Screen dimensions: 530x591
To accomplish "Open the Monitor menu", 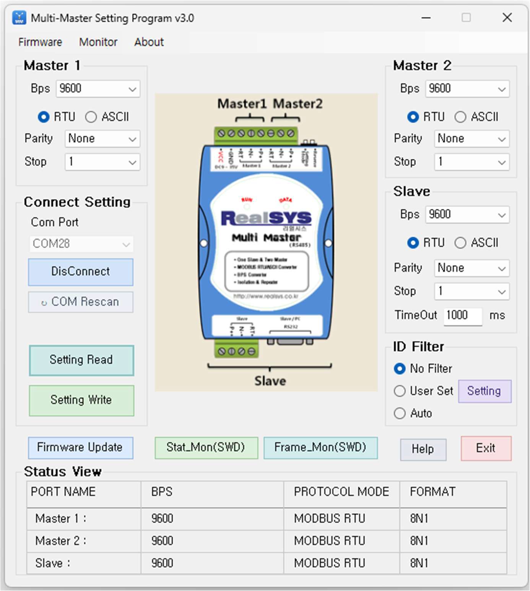I will tap(98, 42).
